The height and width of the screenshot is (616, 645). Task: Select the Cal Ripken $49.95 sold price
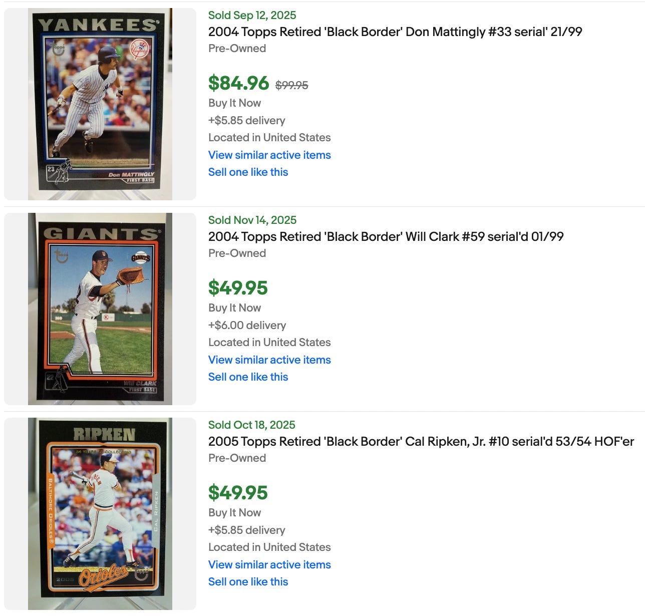pyautogui.click(x=238, y=493)
